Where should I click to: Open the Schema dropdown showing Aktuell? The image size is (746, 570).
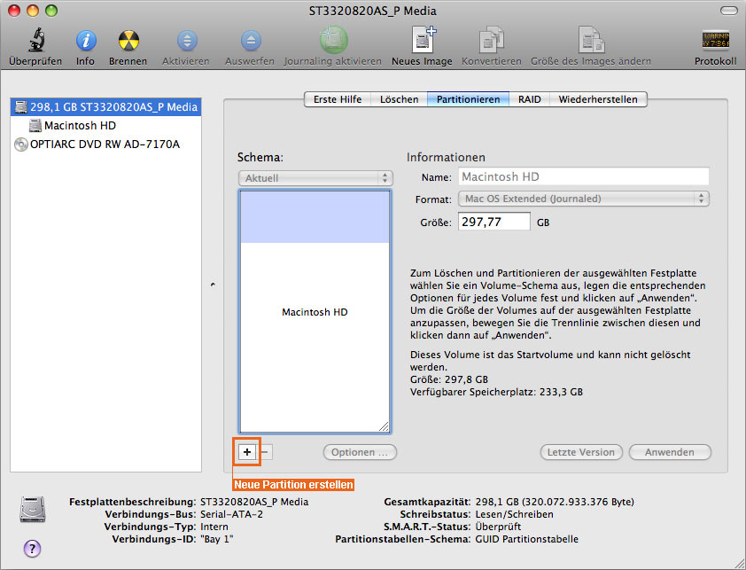tap(315, 178)
